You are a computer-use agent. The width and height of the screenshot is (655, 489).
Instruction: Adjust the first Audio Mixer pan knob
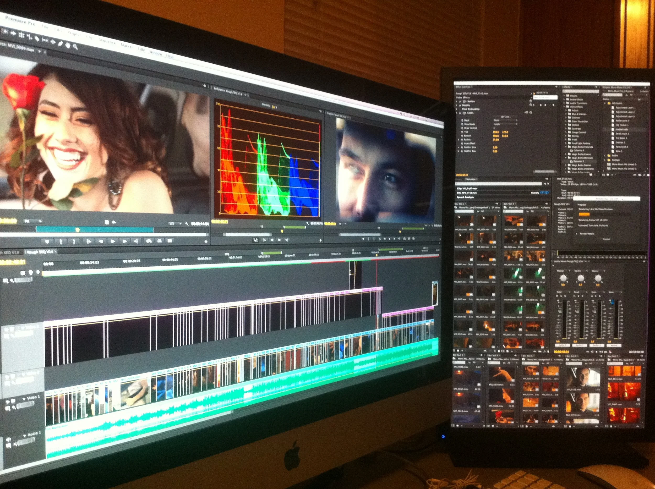point(563,278)
